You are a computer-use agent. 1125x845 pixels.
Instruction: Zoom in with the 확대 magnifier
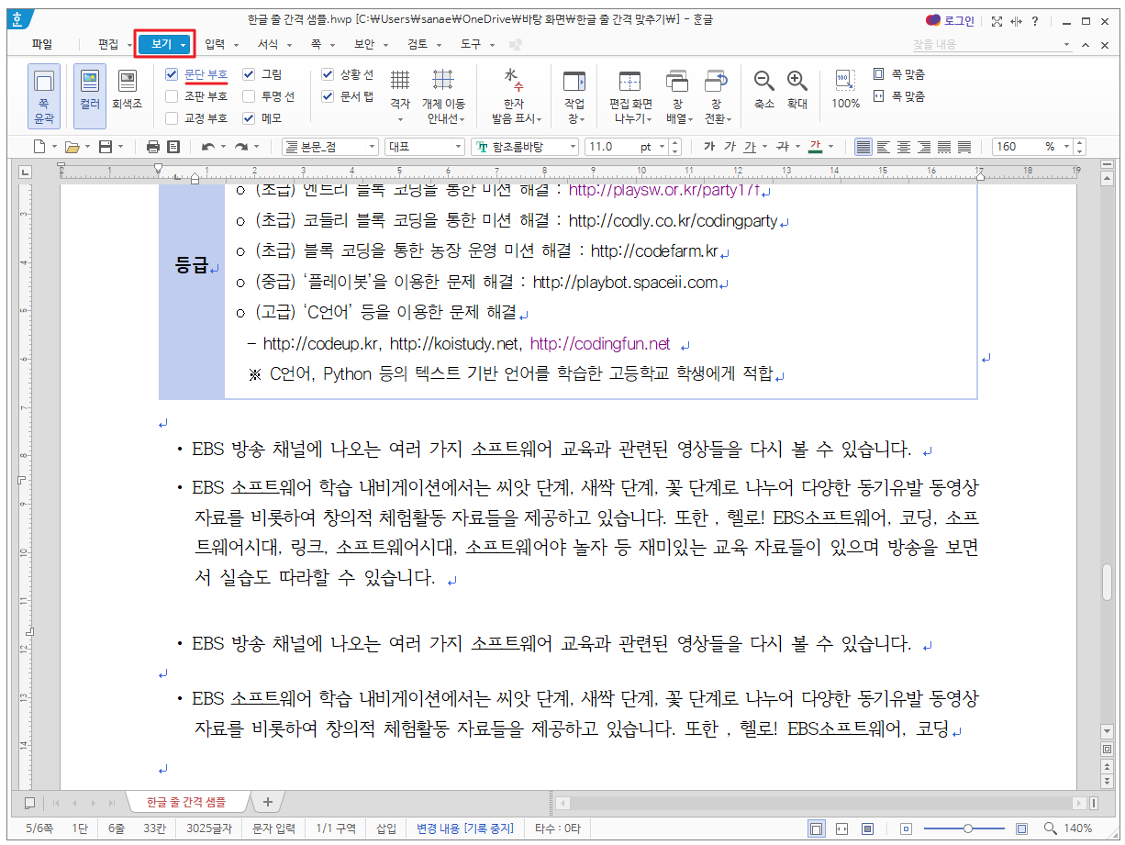point(797,90)
